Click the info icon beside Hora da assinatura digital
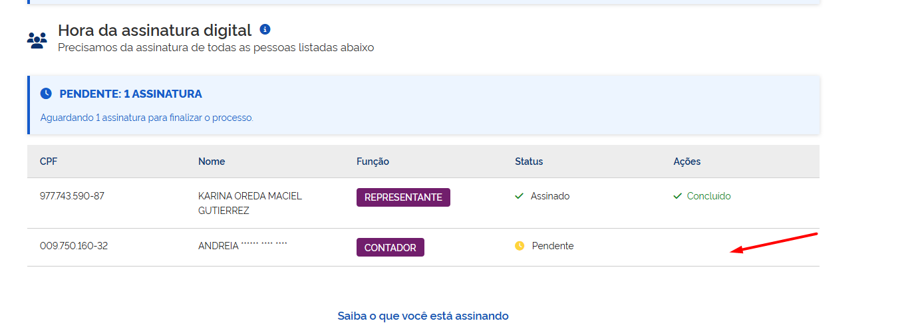916x329 pixels. click(265, 29)
